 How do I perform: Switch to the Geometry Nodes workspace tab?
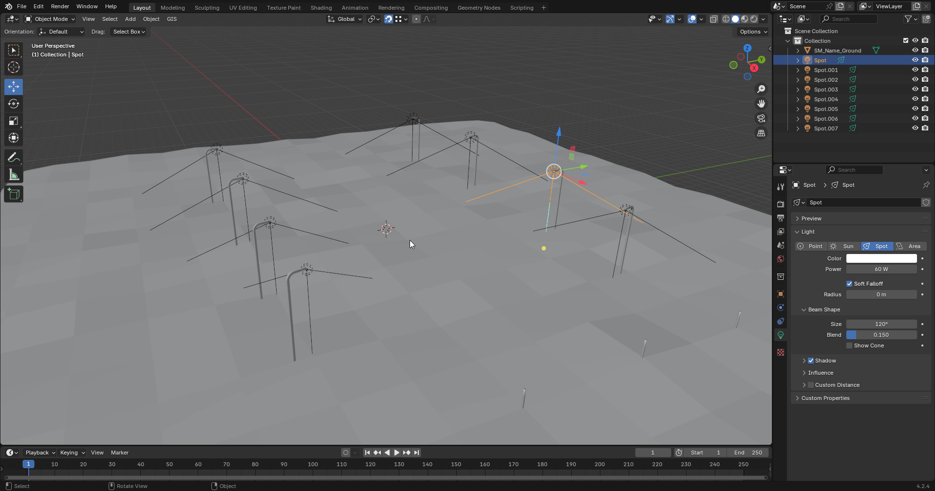tap(479, 7)
